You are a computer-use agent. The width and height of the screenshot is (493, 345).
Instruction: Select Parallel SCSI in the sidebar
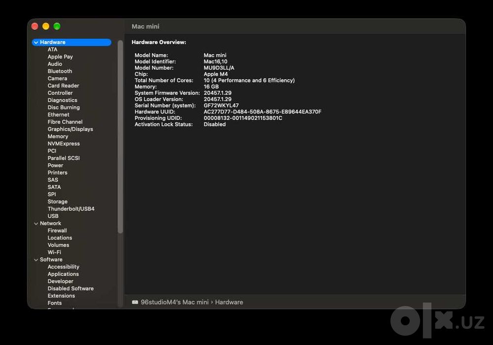point(64,158)
